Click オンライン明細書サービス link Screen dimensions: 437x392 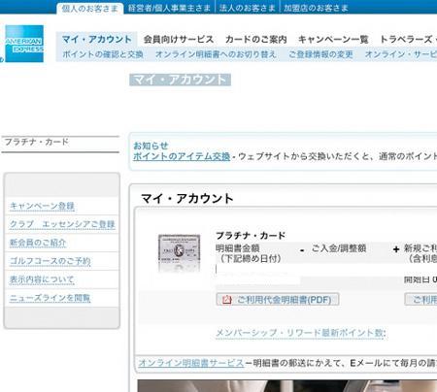[x=191, y=363]
